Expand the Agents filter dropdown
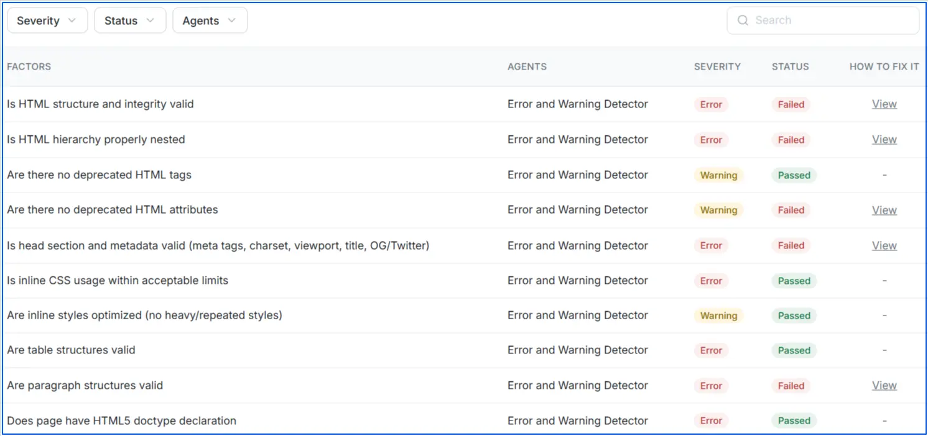Screen dimensions: 928x436 click(x=210, y=20)
